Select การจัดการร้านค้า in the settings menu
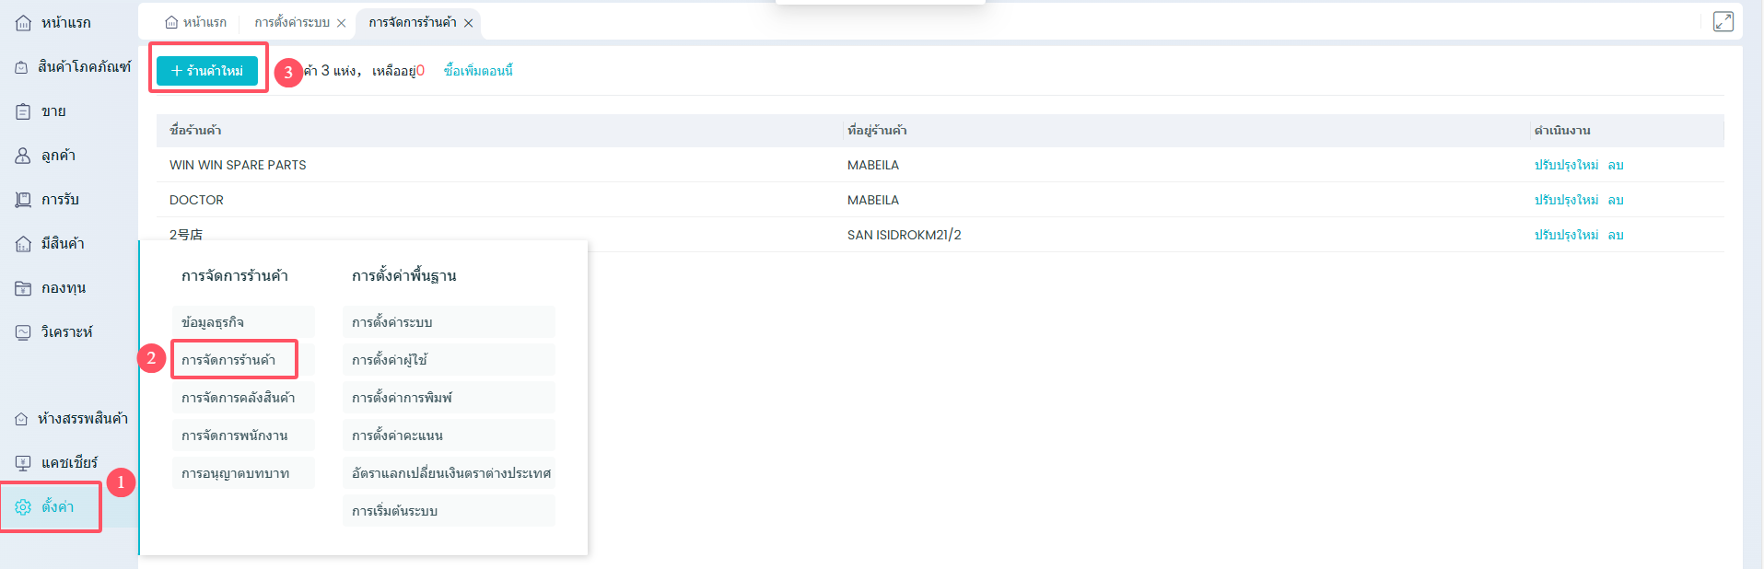The width and height of the screenshot is (1764, 569). point(228,360)
